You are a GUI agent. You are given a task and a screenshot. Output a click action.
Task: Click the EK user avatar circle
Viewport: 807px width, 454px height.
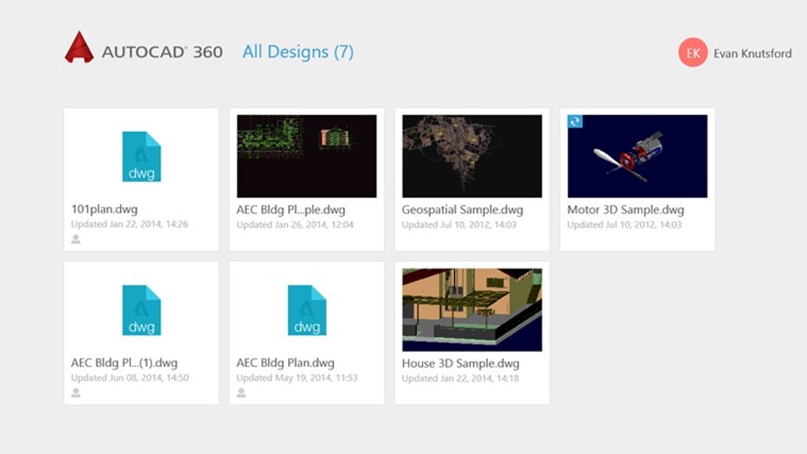692,53
